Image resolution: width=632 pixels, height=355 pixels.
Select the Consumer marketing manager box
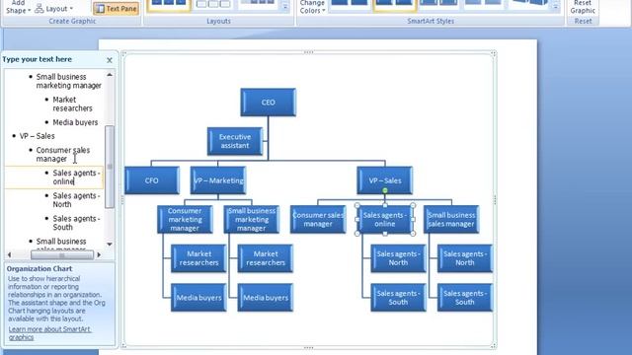pos(185,219)
